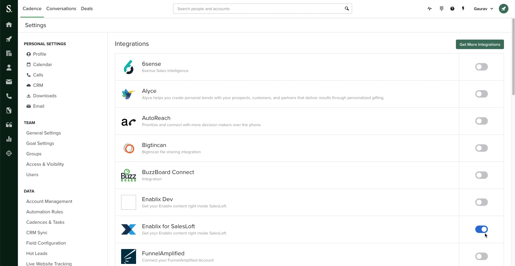
Task: Open Cadences & Tasks settings
Action: tap(45, 222)
